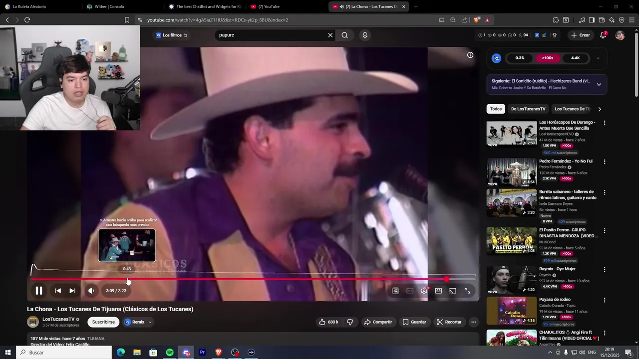Open Brave Shields lion icon

coord(477,20)
